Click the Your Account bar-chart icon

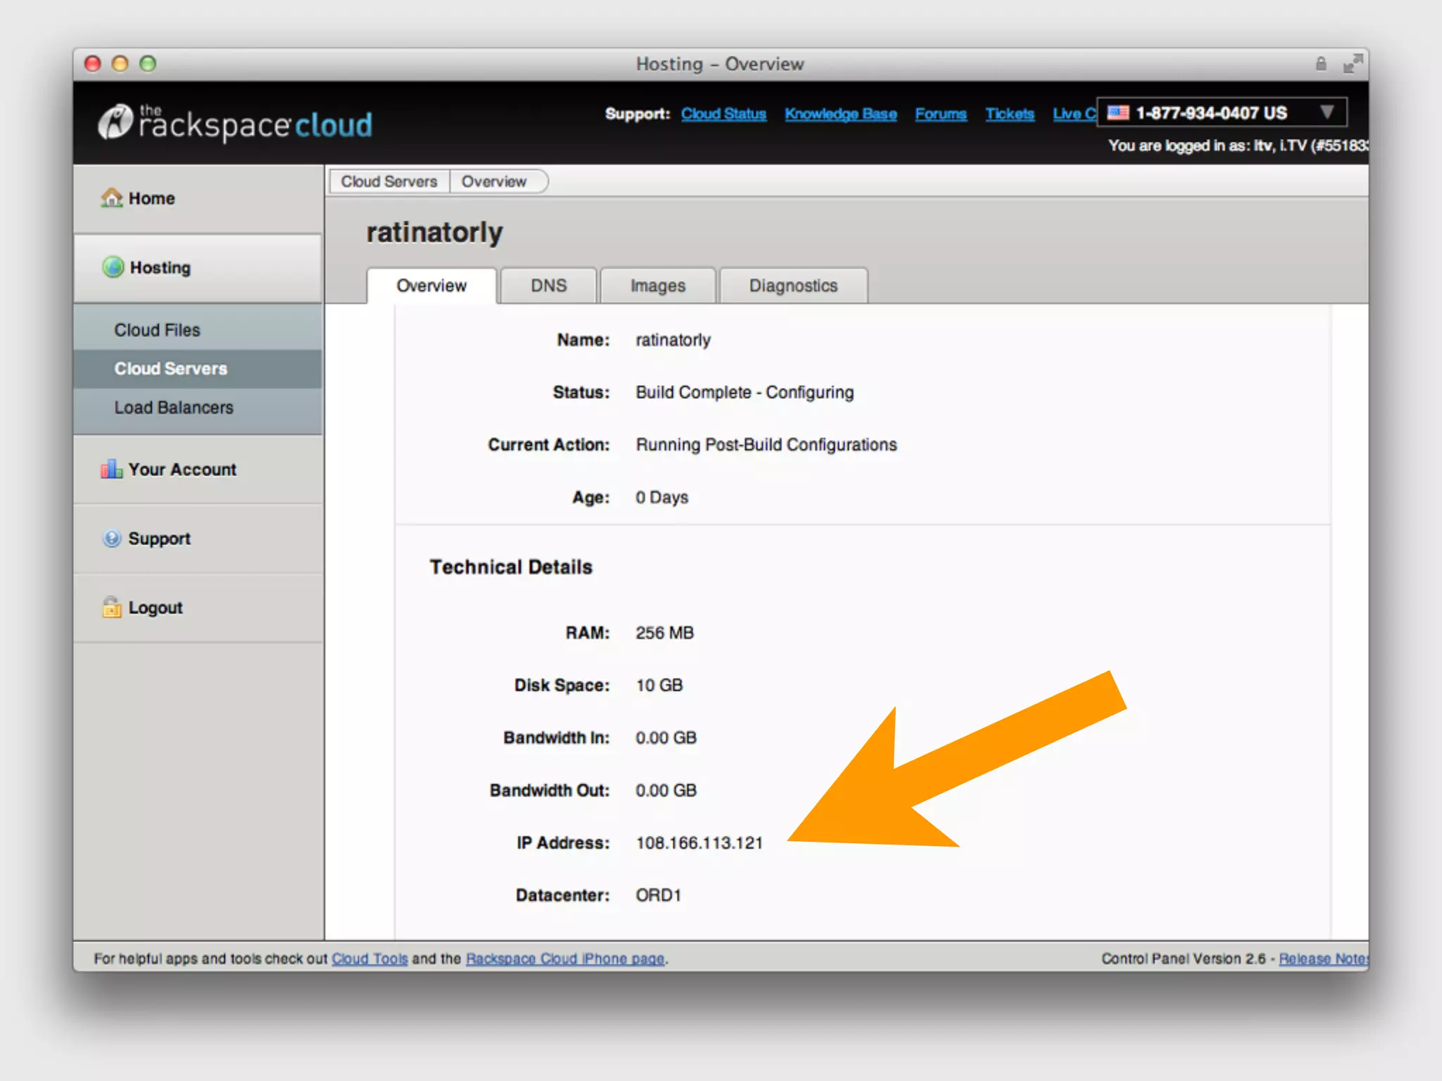tap(111, 469)
